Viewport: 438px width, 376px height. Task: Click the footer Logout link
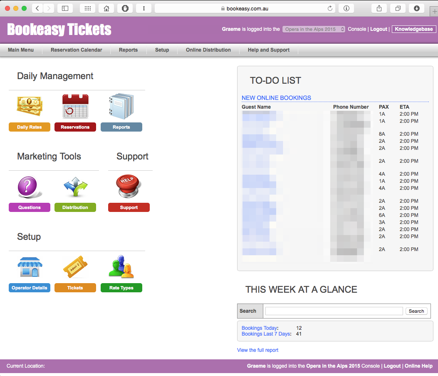[392, 366]
